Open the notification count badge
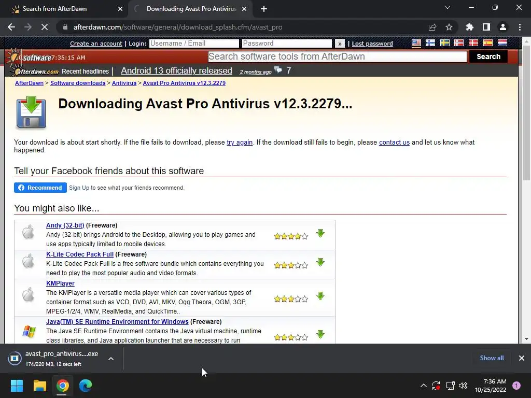This screenshot has width=531, height=398. 516,386
